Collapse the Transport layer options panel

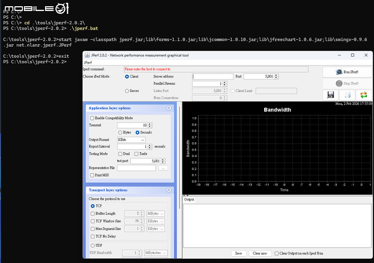[x=169, y=190]
